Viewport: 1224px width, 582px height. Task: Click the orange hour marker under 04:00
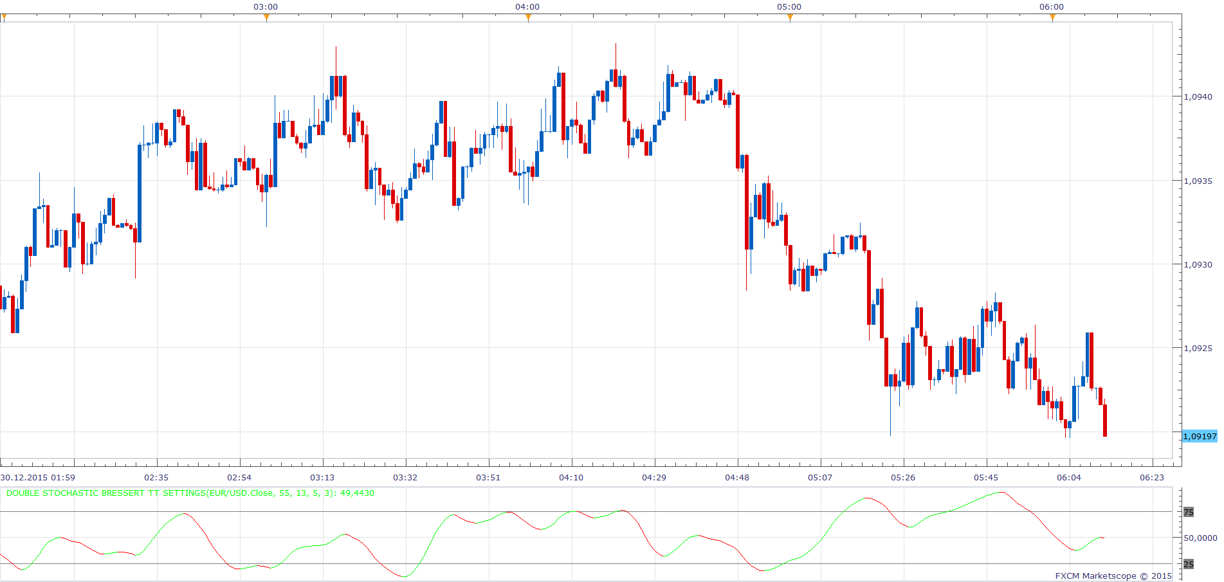[528, 18]
